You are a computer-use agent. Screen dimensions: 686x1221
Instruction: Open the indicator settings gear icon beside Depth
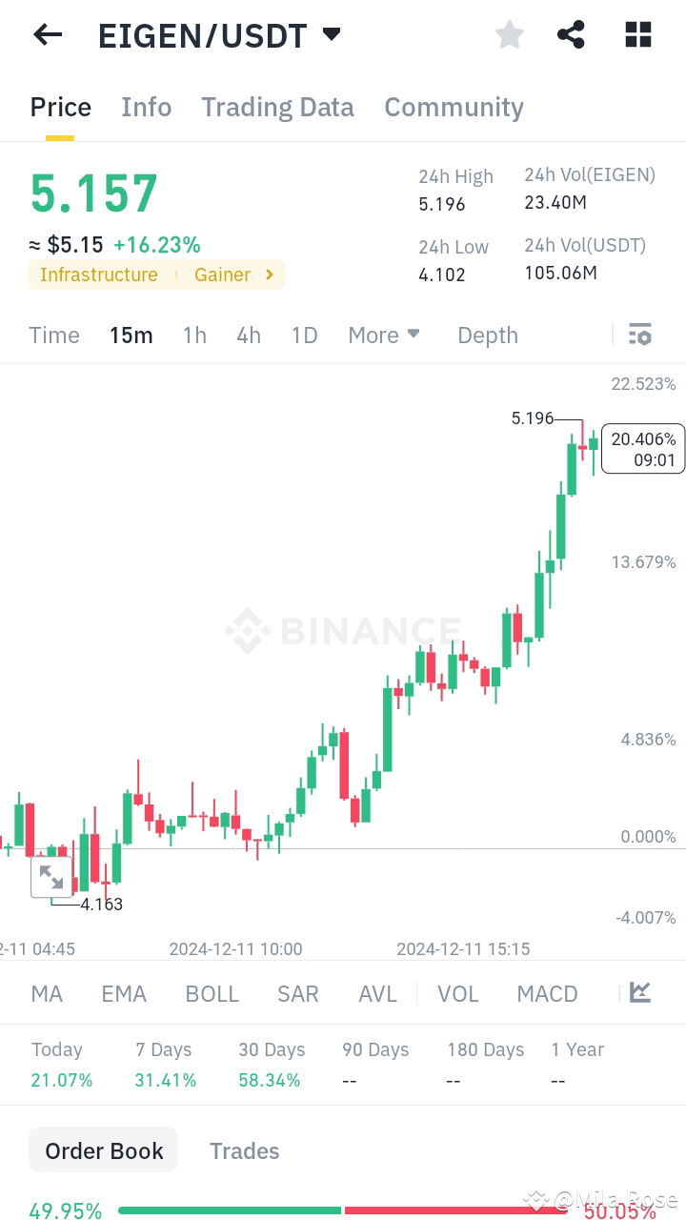click(x=639, y=335)
